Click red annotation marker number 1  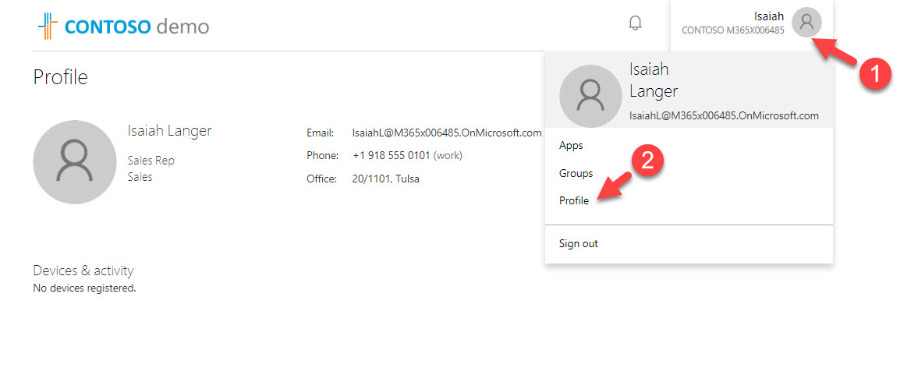tap(874, 75)
